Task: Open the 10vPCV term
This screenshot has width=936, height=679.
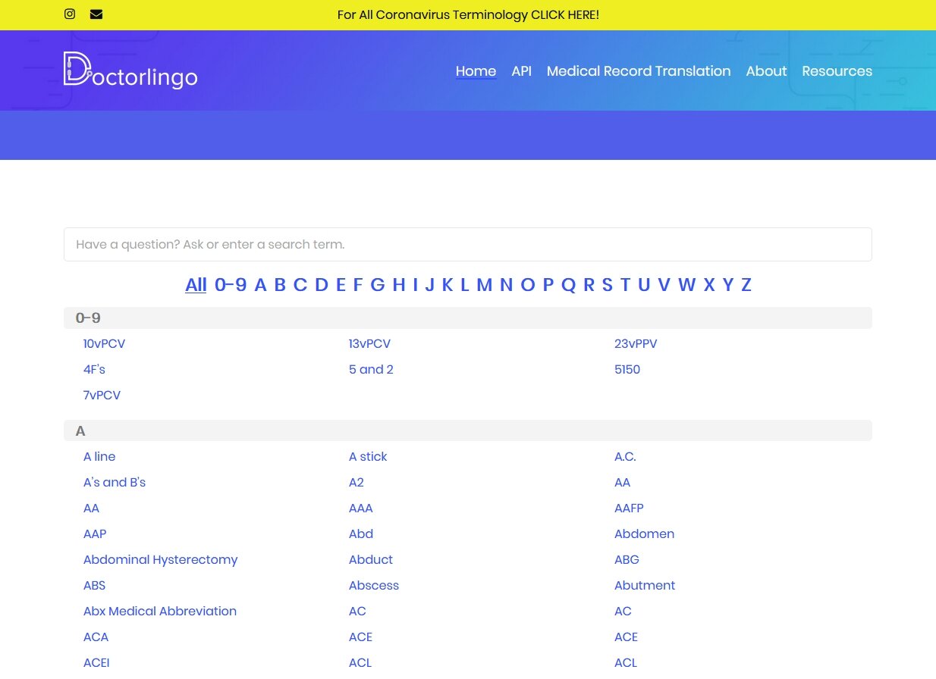Action: tap(104, 344)
